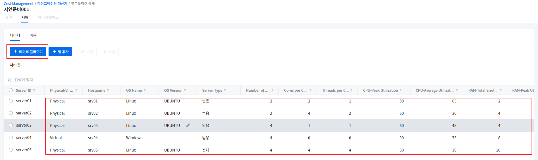The width and height of the screenshot is (538, 160).
Task: Sort by Cores per CPU column arrows
Action: coord(311,90)
